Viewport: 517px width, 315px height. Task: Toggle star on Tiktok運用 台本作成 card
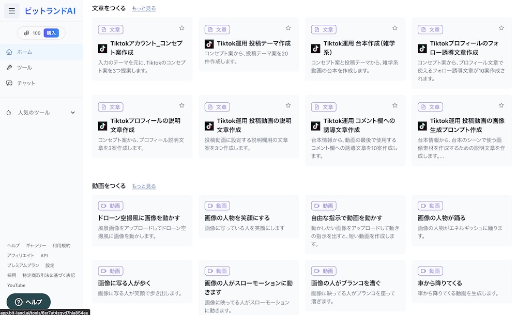coord(394,28)
